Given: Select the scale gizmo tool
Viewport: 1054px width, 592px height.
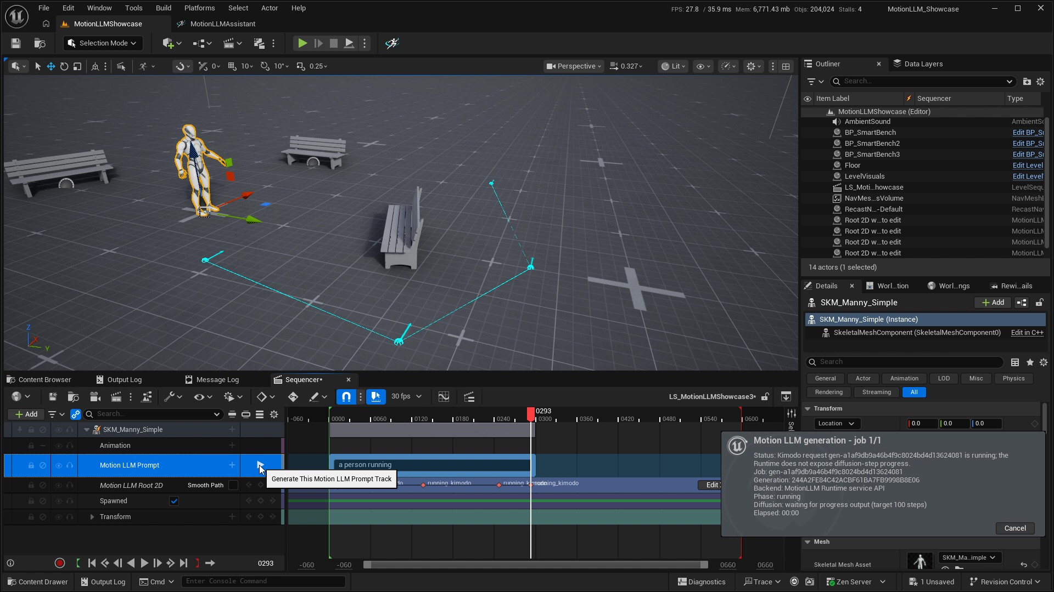Looking at the screenshot, I should [x=77, y=66].
